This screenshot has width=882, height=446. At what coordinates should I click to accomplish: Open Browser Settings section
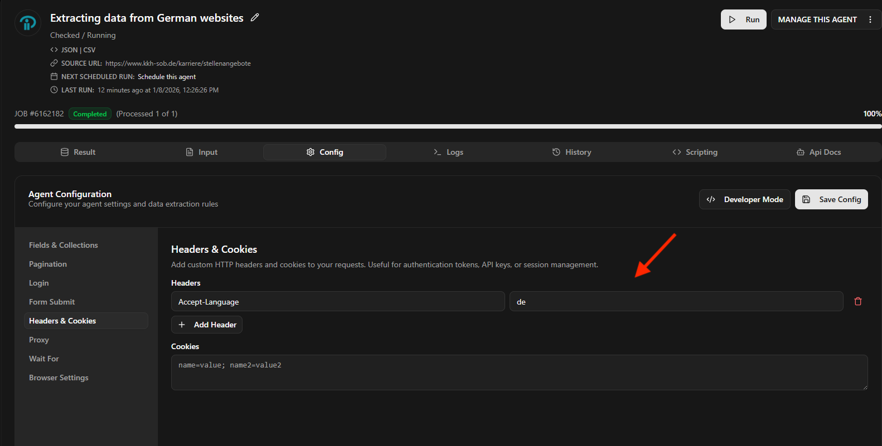pos(59,378)
